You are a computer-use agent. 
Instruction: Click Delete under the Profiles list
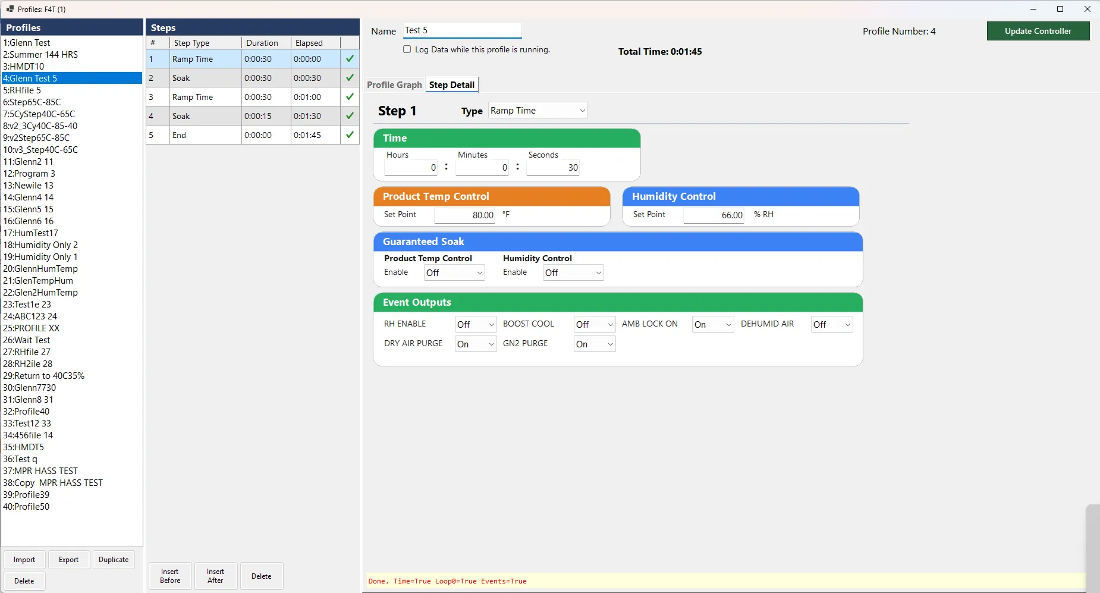pyautogui.click(x=24, y=581)
